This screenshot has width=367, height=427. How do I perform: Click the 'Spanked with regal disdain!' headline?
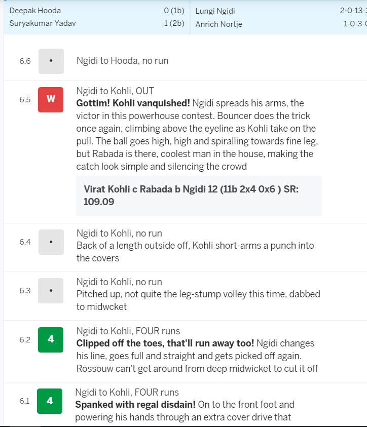(135, 405)
